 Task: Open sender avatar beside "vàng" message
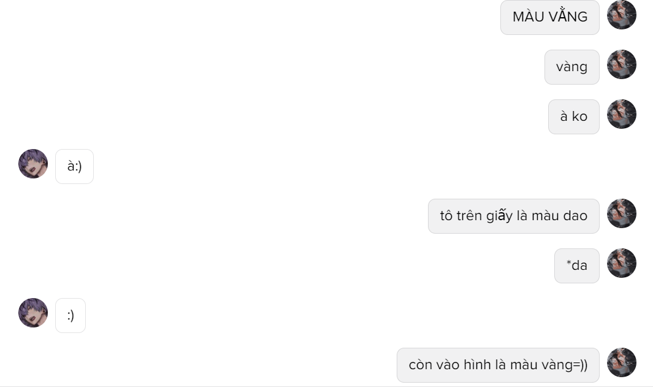click(x=621, y=64)
